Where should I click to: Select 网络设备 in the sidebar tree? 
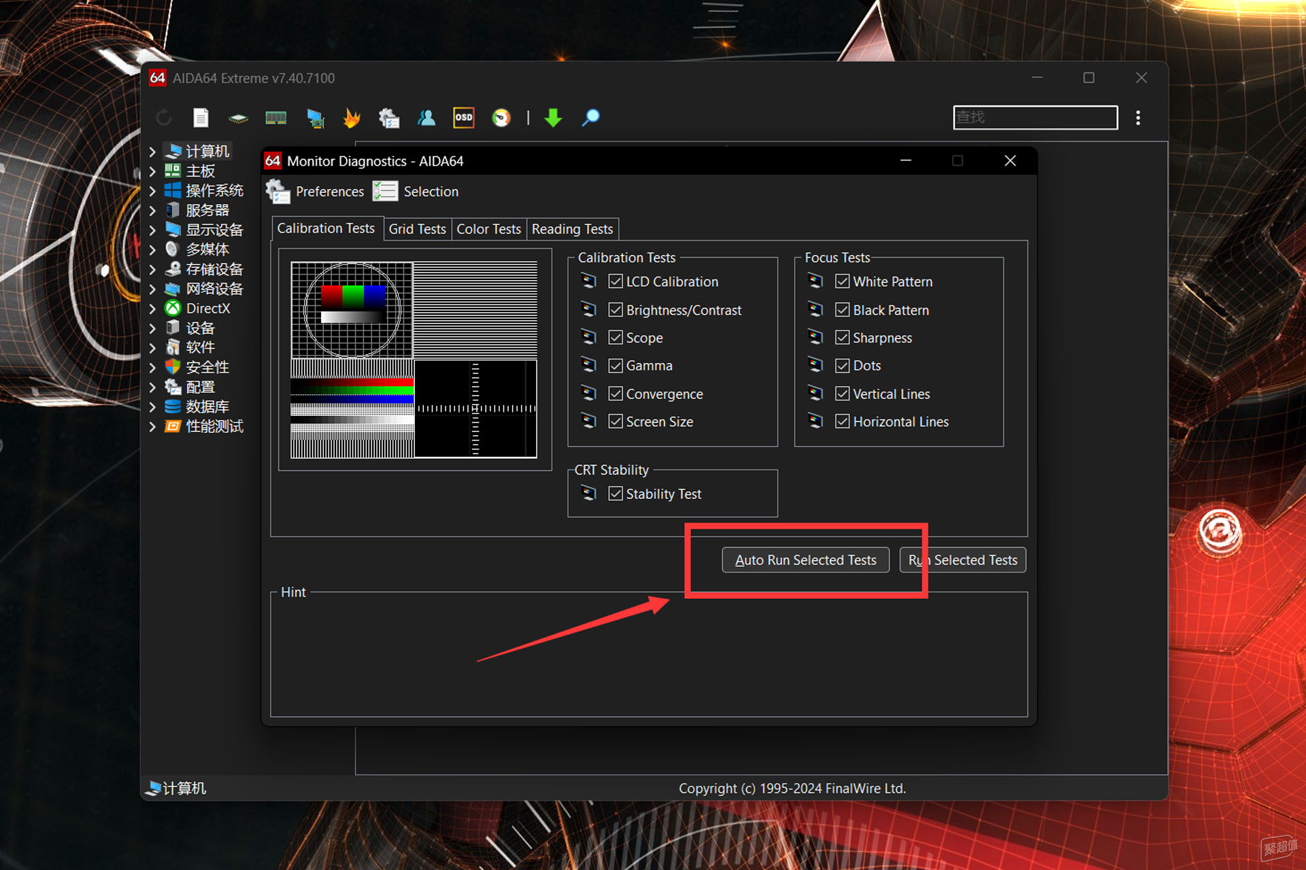(x=214, y=289)
